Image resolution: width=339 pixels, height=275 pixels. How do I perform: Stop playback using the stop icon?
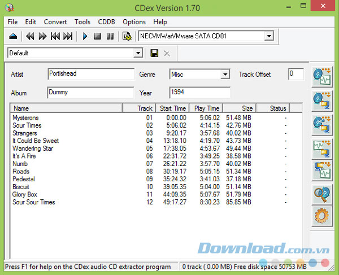[97, 36]
